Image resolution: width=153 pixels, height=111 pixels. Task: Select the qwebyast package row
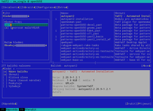tap(101, 42)
